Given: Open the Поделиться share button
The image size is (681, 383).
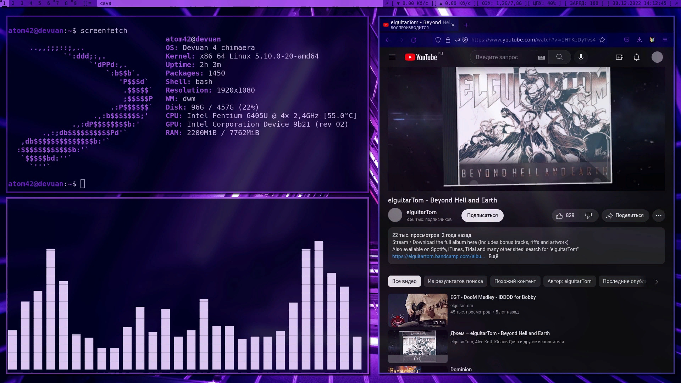Looking at the screenshot, I should tap(625, 216).
